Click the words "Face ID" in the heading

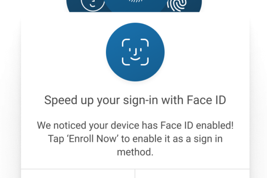pyautogui.click(x=206, y=100)
